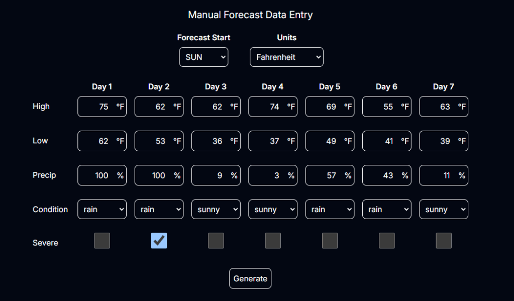Expand the Units dropdown showing Fahrenheit

[x=286, y=57]
